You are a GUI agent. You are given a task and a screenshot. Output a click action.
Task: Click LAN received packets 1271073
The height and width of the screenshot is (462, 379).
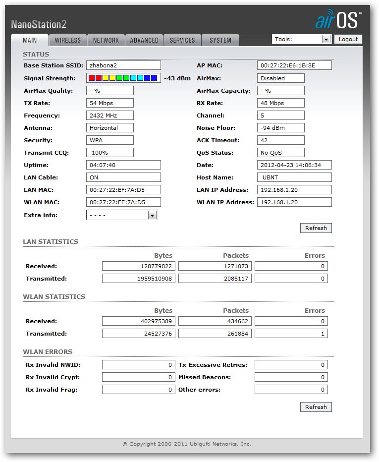click(x=215, y=266)
